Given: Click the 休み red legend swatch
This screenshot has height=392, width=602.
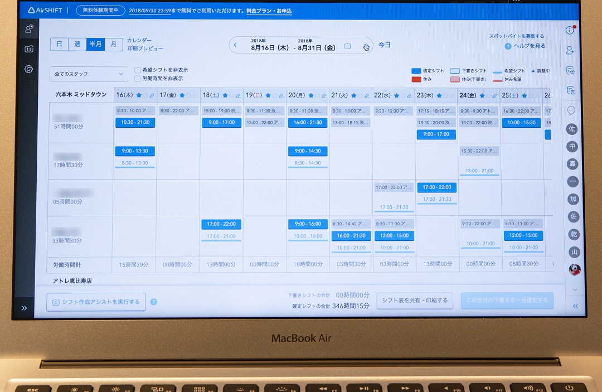Looking at the screenshot, I should coord(416,80).
